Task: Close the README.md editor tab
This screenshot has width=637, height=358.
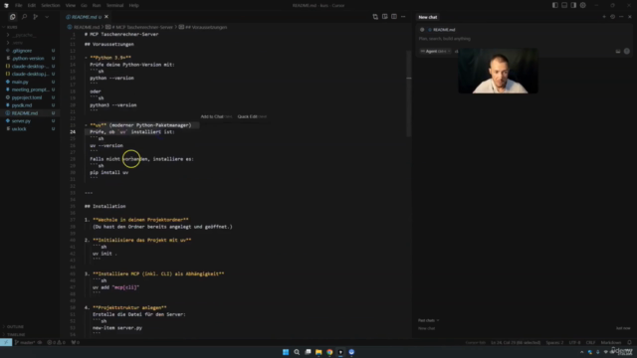Action: (x=106, y=17)
